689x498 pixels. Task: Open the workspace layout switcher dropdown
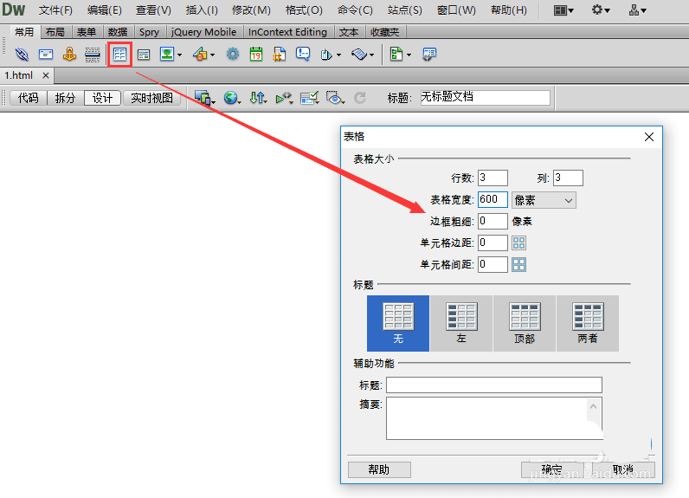563,10
